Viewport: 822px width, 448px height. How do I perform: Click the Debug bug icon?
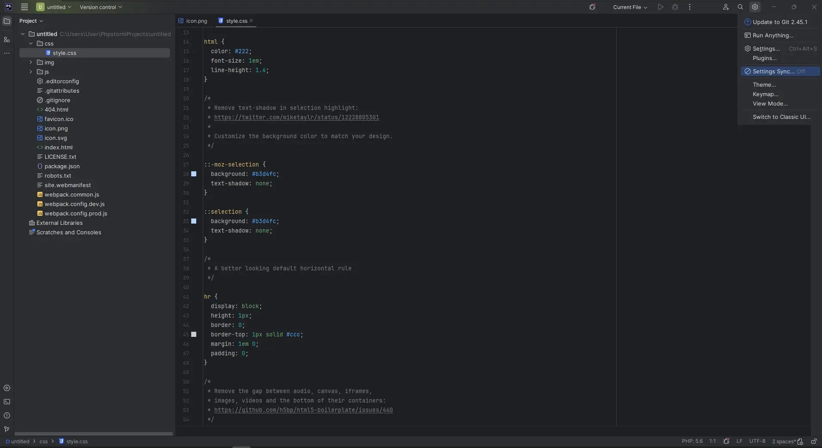tap(675, 7)
